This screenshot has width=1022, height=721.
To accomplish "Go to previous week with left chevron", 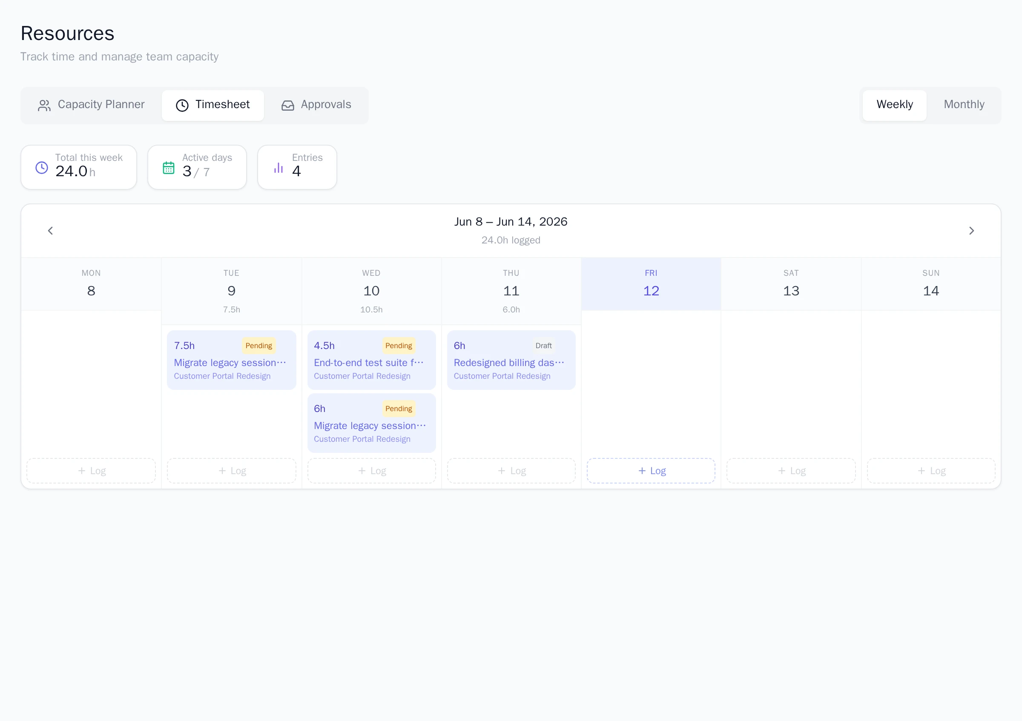I will (x=50, y=230).
